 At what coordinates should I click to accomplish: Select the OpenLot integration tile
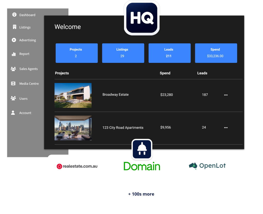207,166
